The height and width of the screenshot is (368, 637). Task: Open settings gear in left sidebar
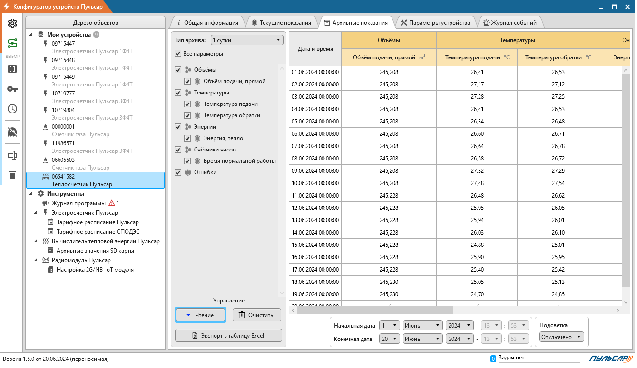tap(12, 24)
